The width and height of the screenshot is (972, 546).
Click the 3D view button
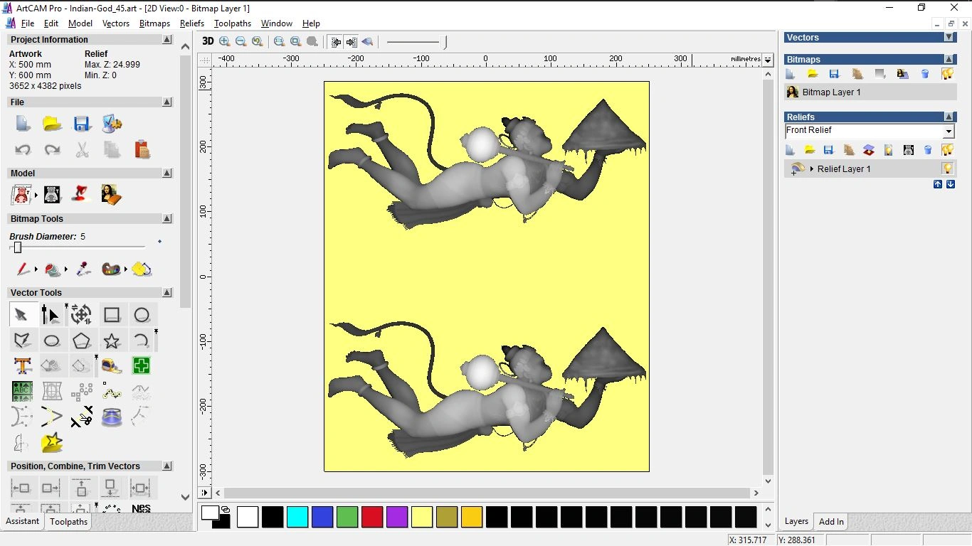click(207, 41)
